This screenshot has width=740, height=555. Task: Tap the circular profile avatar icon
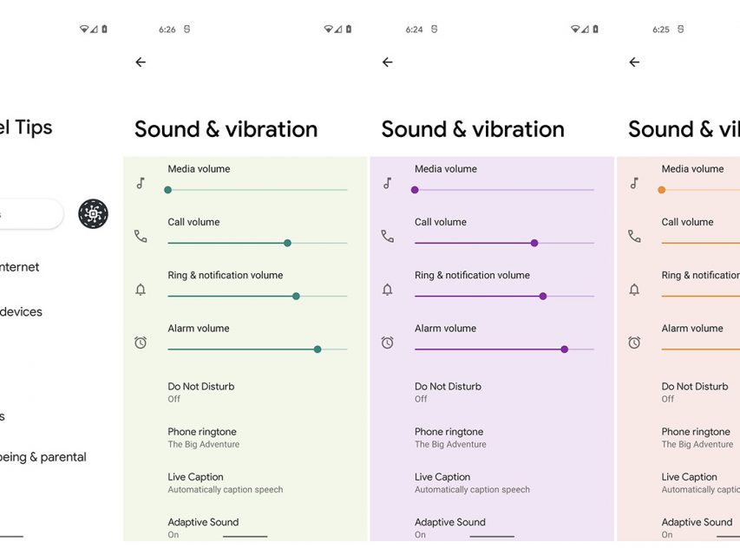pos(93,213)
